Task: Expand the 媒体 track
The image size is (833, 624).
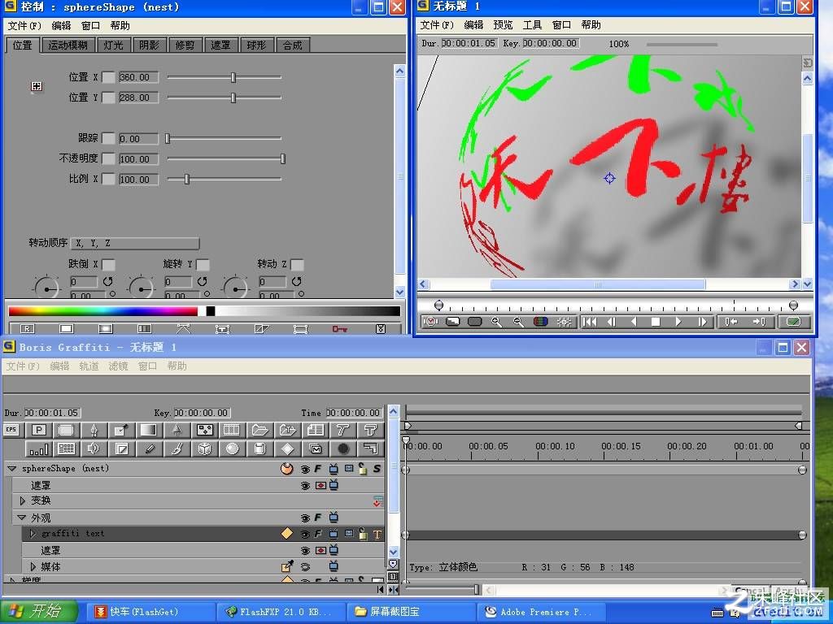Action: [33, 566]
